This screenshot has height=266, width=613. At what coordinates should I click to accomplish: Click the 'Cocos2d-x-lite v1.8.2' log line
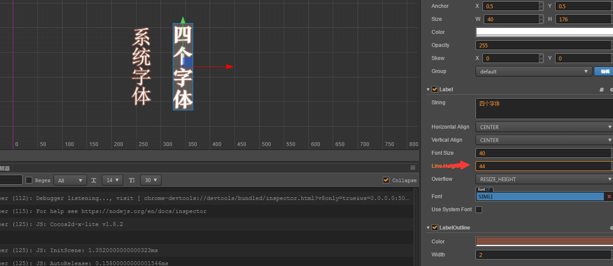point(207,224)
